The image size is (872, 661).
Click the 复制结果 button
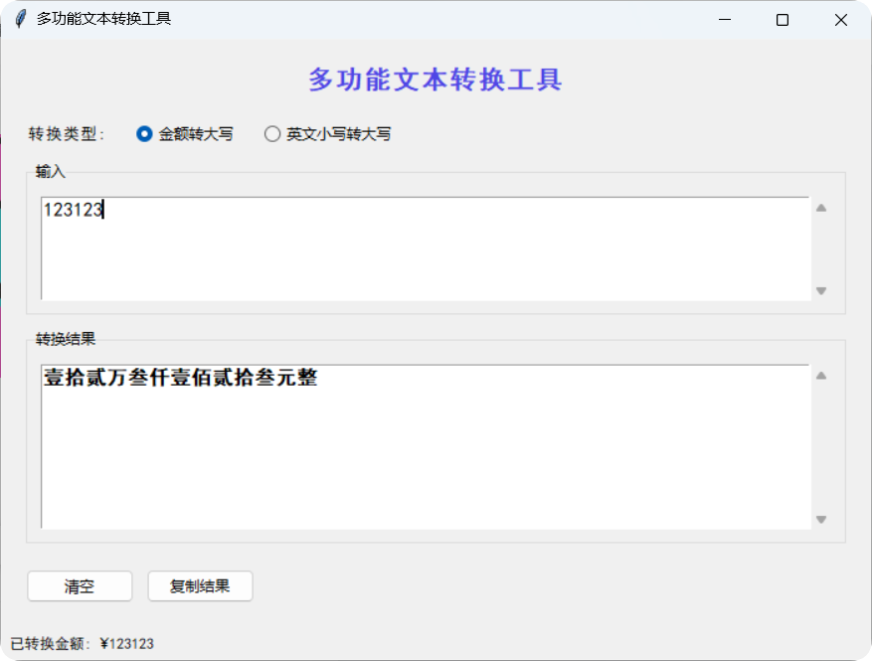pos(200,585)
